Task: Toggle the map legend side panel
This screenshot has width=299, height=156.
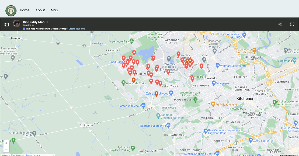Action: (x=7, y=25)
